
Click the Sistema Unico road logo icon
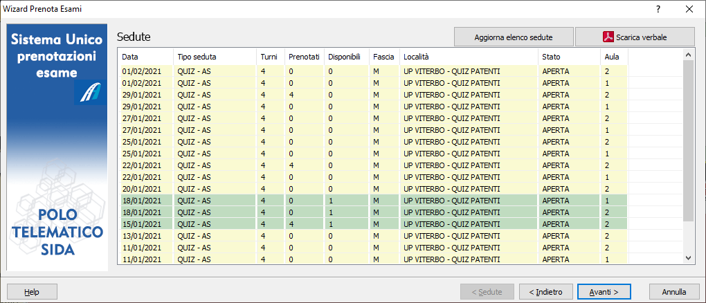(x=88, y=93)
